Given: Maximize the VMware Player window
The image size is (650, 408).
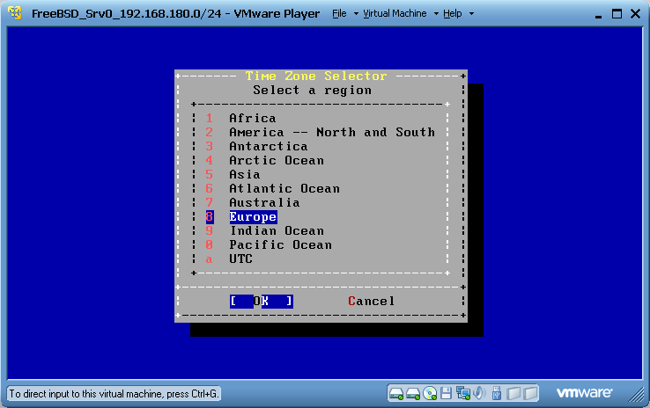Looking at the screenshot, I should tap(617, 14).
